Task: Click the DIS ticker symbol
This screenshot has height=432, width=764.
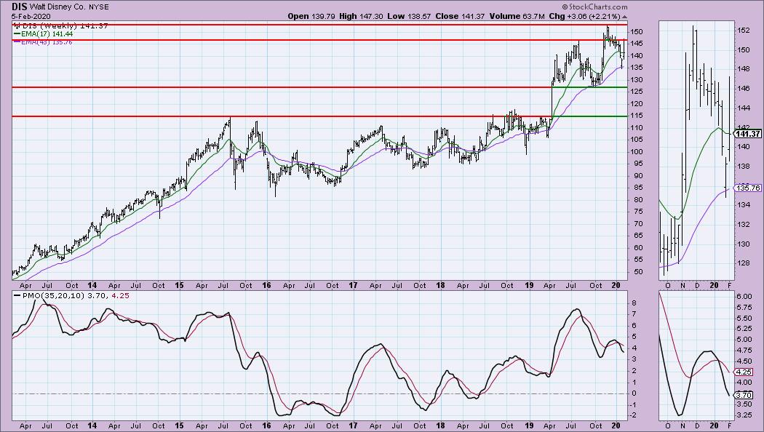Action: pos(20,7)
